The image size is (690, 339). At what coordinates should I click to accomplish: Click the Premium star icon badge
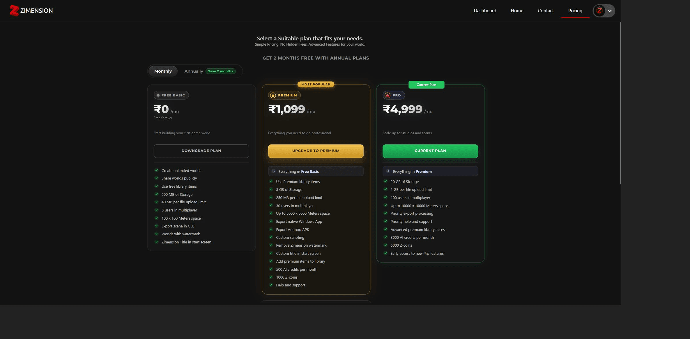click(273, 95)
